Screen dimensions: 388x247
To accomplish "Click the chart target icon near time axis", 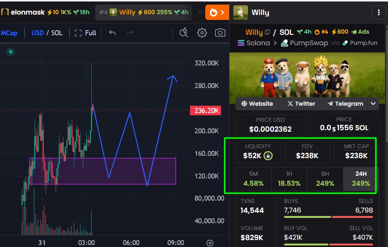I will point(210,243).
